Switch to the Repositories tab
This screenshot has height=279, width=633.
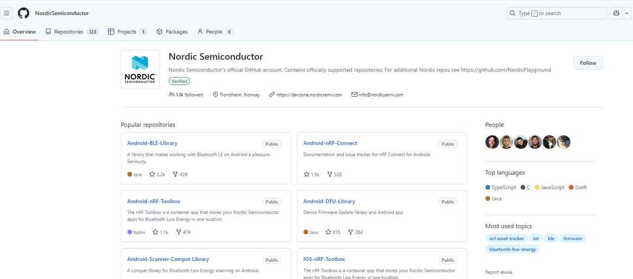tap(69, 32)
